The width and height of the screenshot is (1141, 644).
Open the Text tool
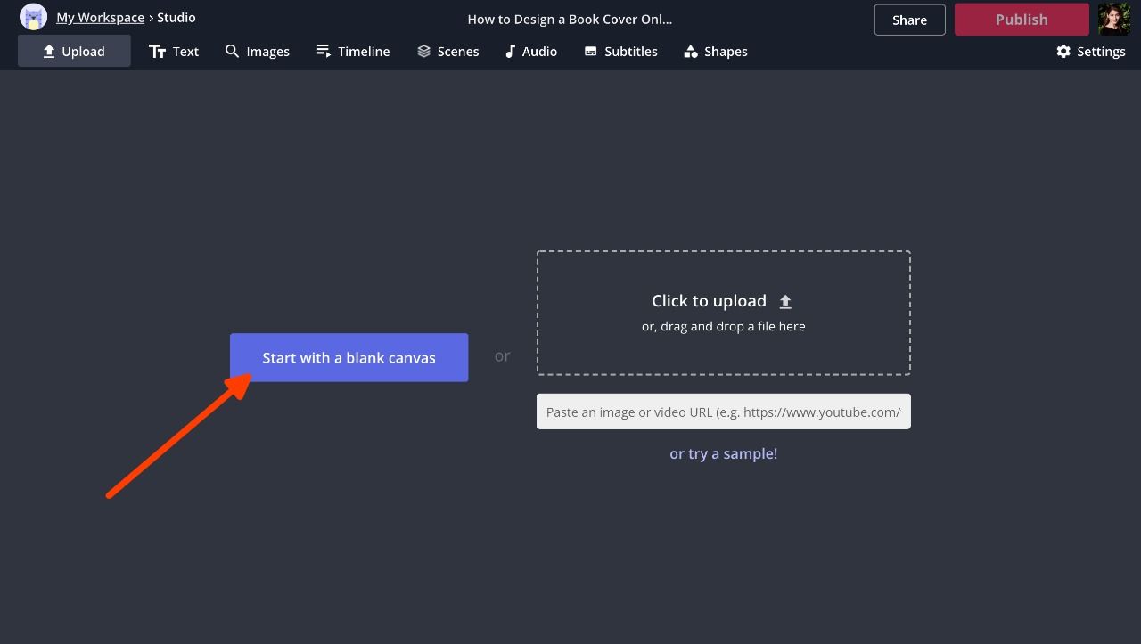pos(174,52)
